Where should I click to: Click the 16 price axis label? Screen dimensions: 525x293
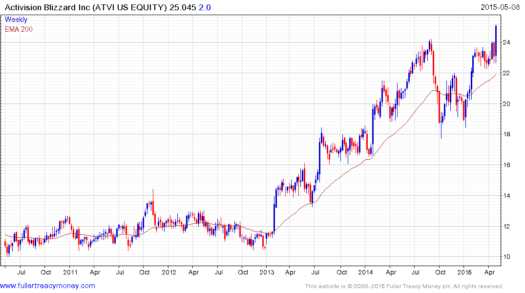tap(506, 165)
